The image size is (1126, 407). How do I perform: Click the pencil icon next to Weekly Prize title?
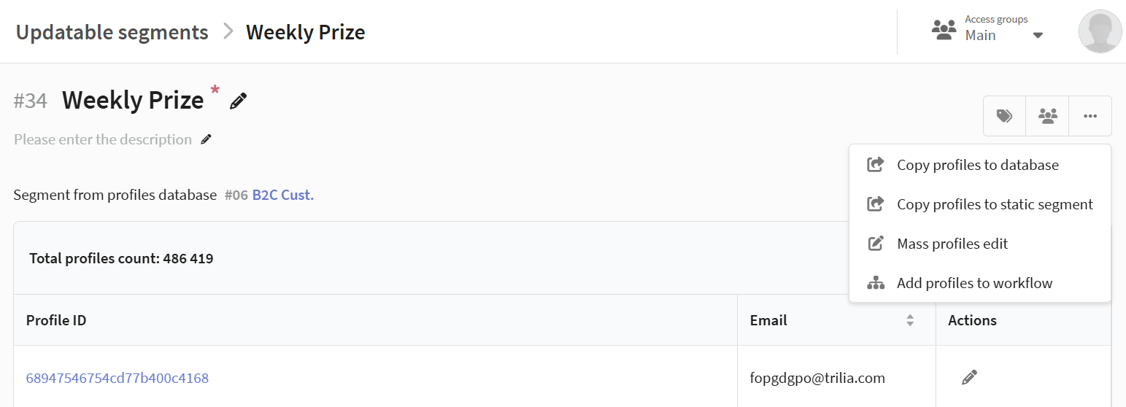(239, 101)
